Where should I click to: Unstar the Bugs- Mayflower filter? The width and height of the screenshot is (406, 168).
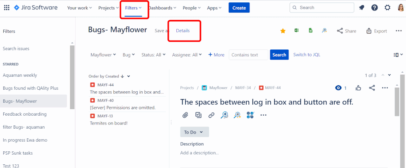tap(283, 31)
